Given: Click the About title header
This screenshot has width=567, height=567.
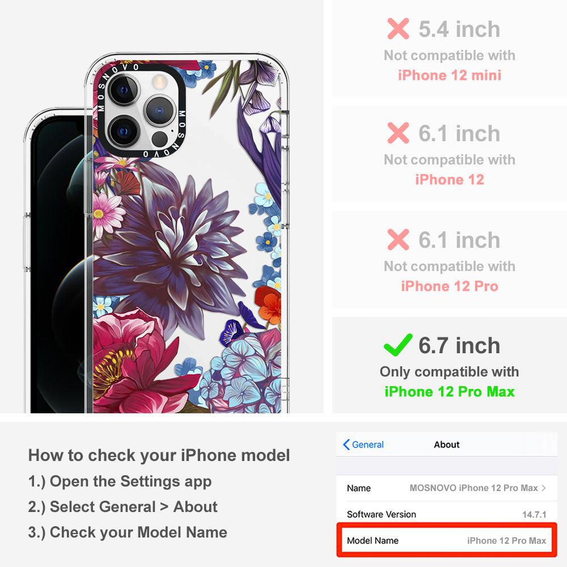Looking at the screenshot, I should (447, 445).
